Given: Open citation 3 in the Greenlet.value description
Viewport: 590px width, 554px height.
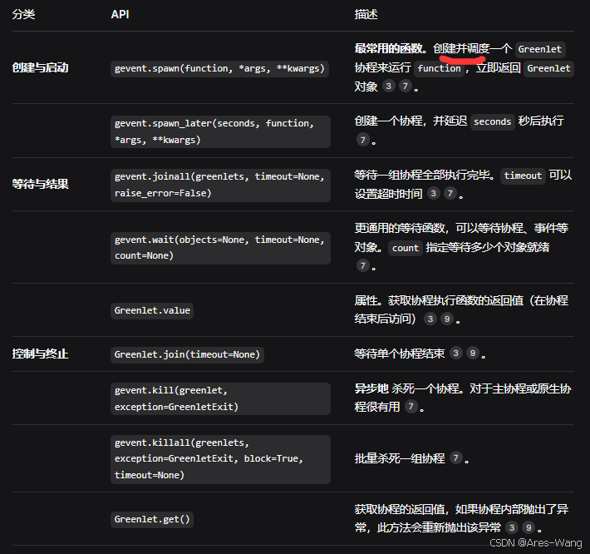Looking at the screenshot, I should (x=430, y=319).
